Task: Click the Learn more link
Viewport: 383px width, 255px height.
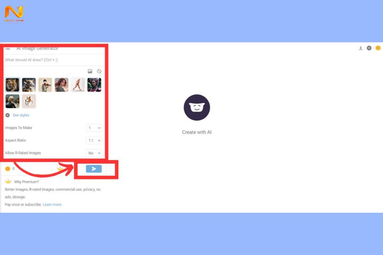Action: tap(52, 204)
